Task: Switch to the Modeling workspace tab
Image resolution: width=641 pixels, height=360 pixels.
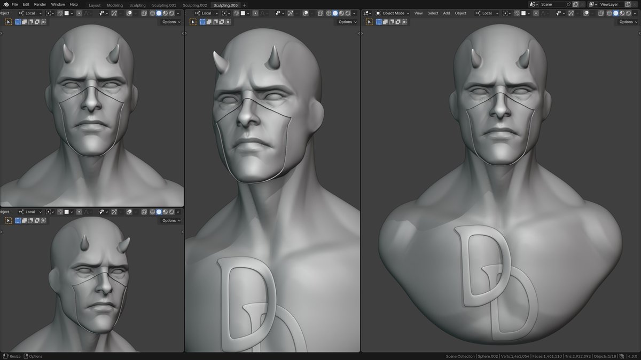Action: pyautogui.click(x=115, y=5)
